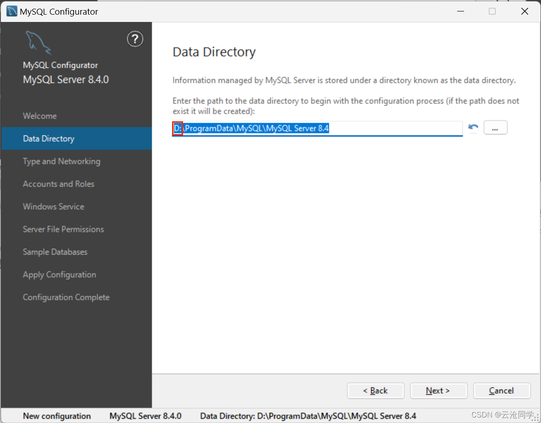Click 'MySQL Server 8.4.0' status bar entry
Image resolution: width=541 pixels, height=423 pixels.
(x=145, y=416)
